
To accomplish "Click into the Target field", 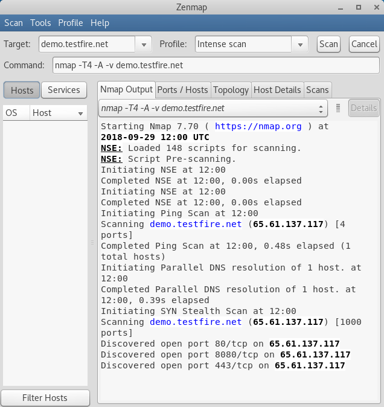I will coord(87,44).
